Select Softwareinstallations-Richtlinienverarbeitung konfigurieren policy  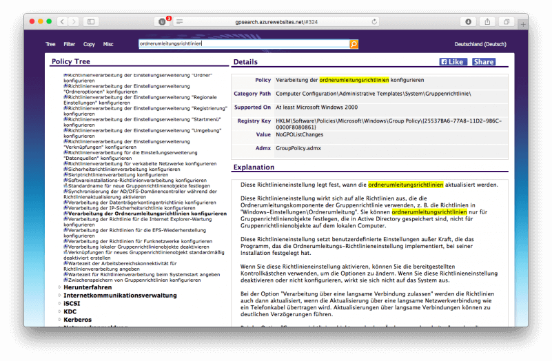(135, 180)
